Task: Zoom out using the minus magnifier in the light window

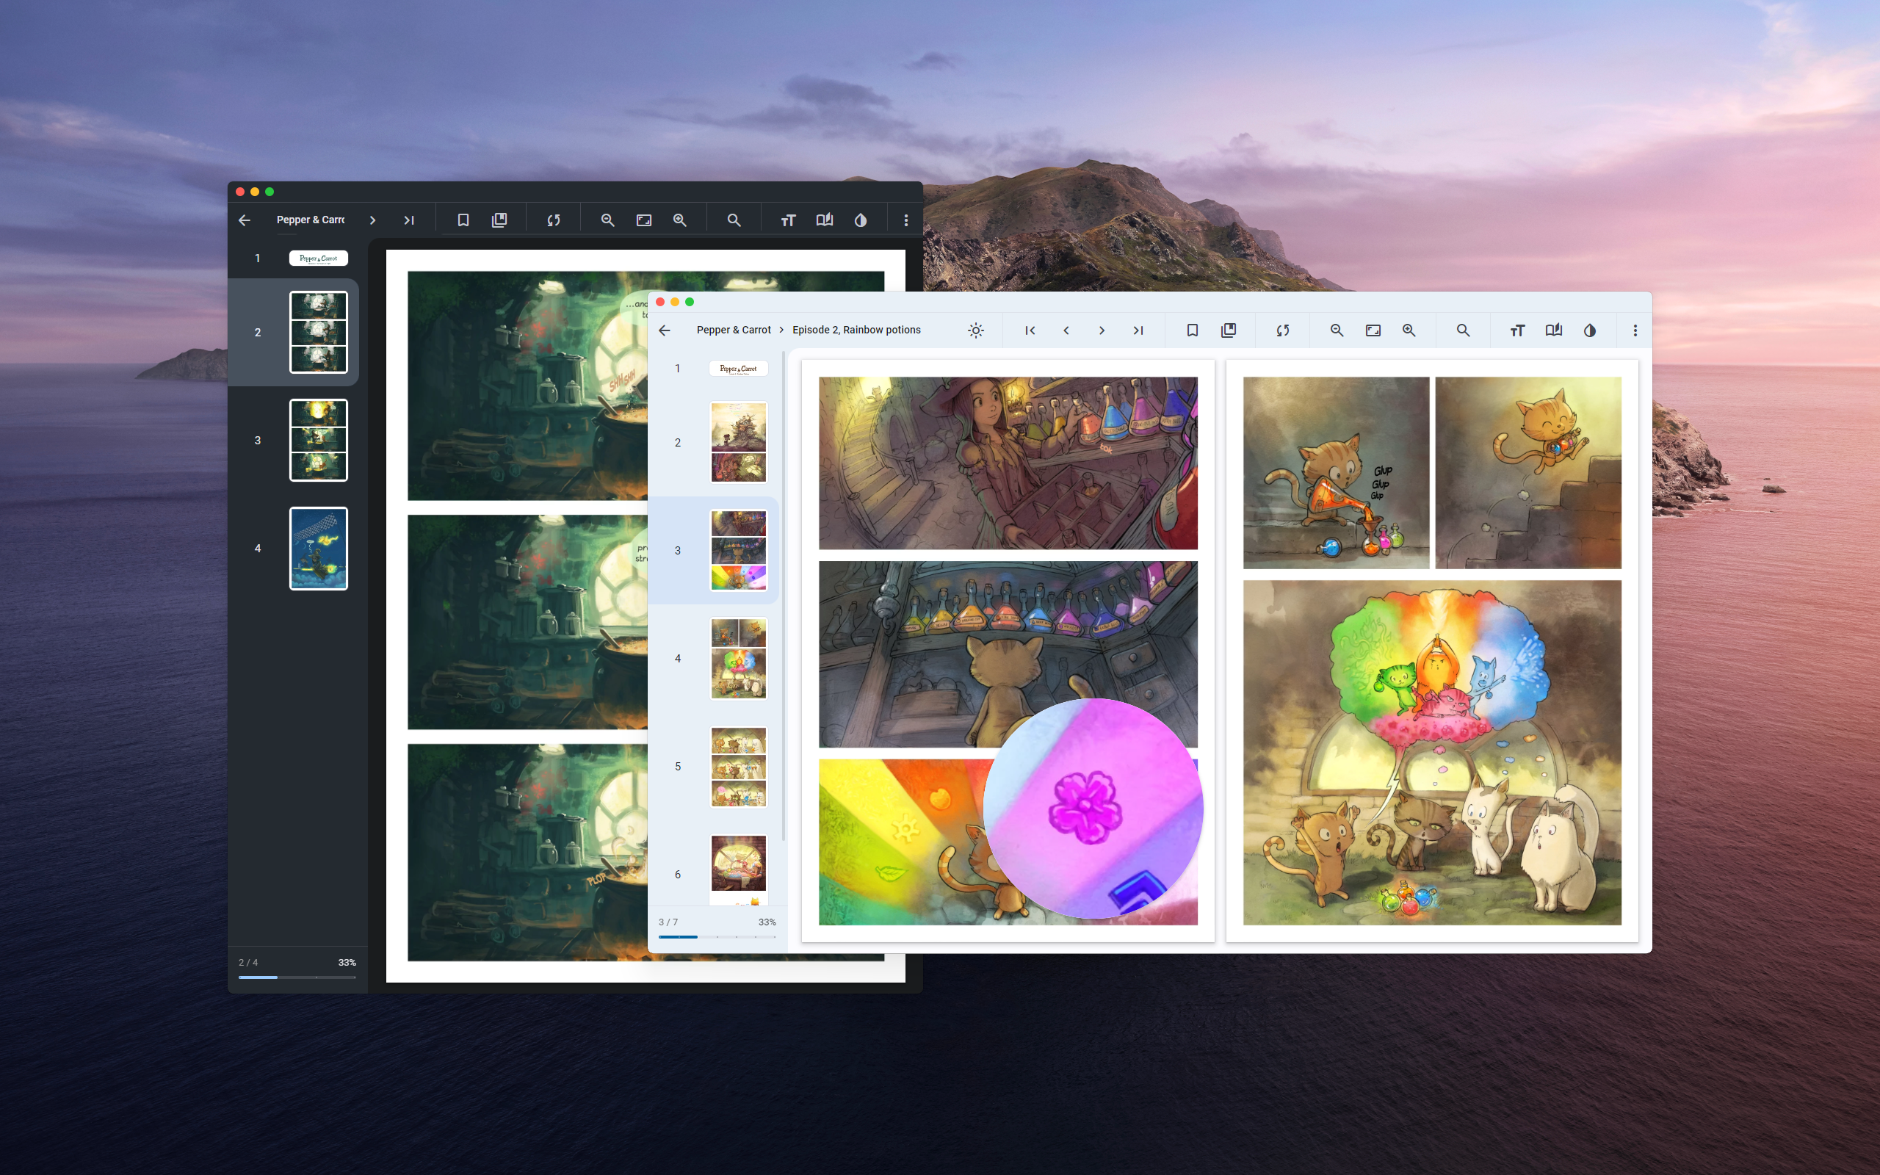Action: point(1337,330)
